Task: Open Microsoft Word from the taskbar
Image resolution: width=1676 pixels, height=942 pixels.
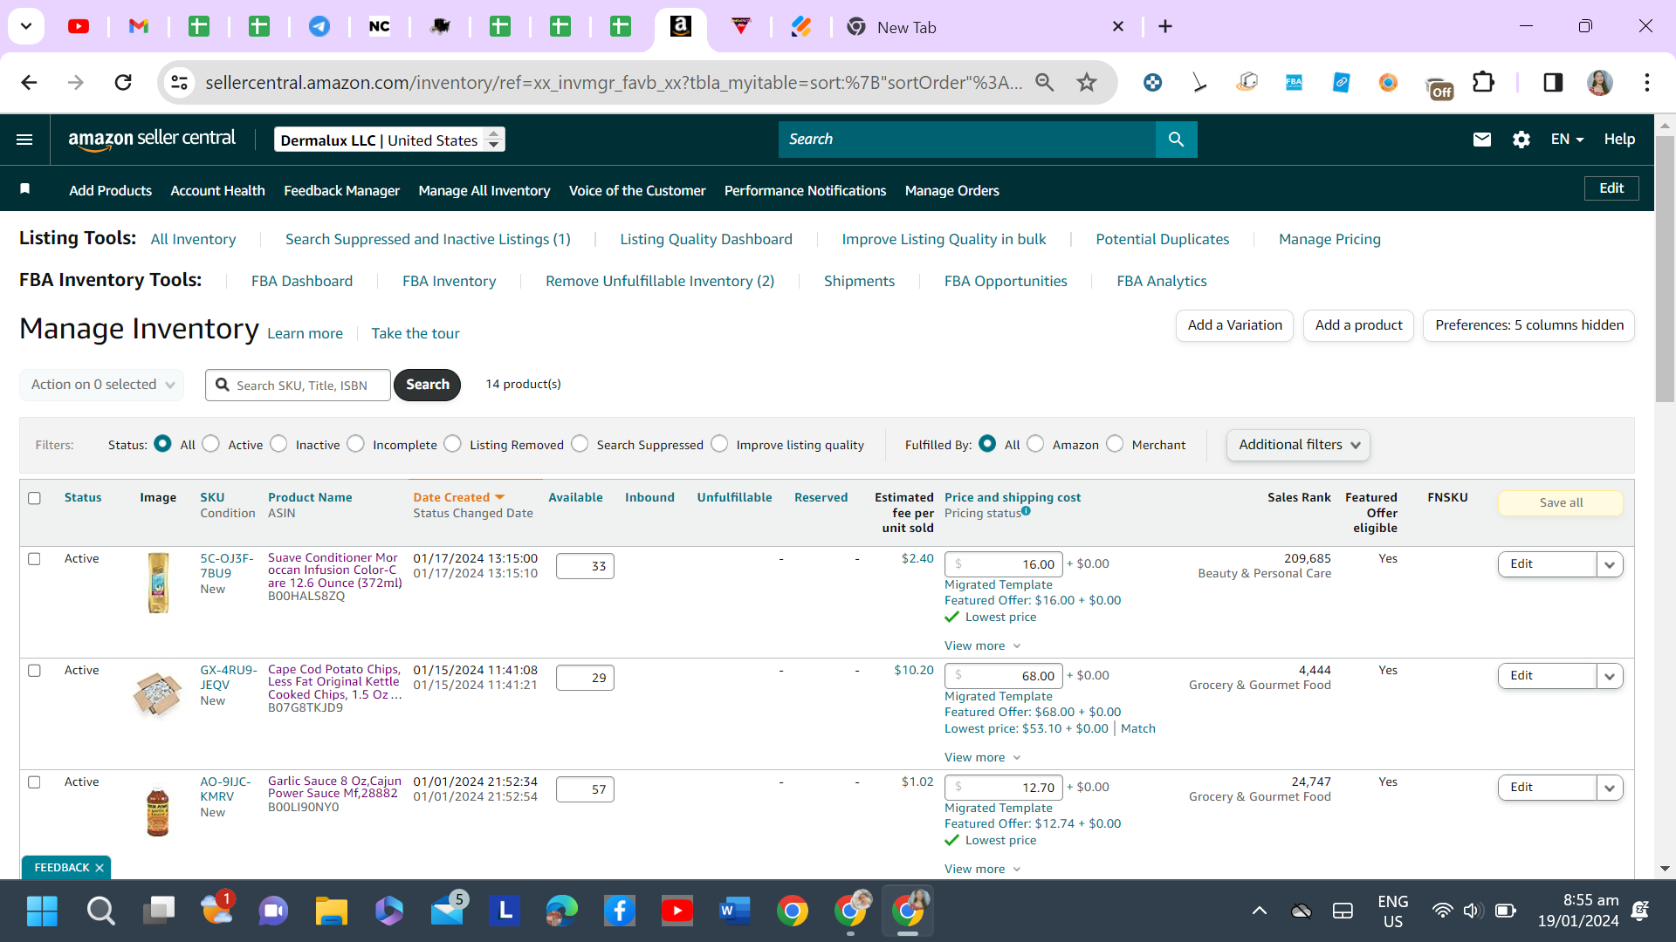Action: [734, 911]
